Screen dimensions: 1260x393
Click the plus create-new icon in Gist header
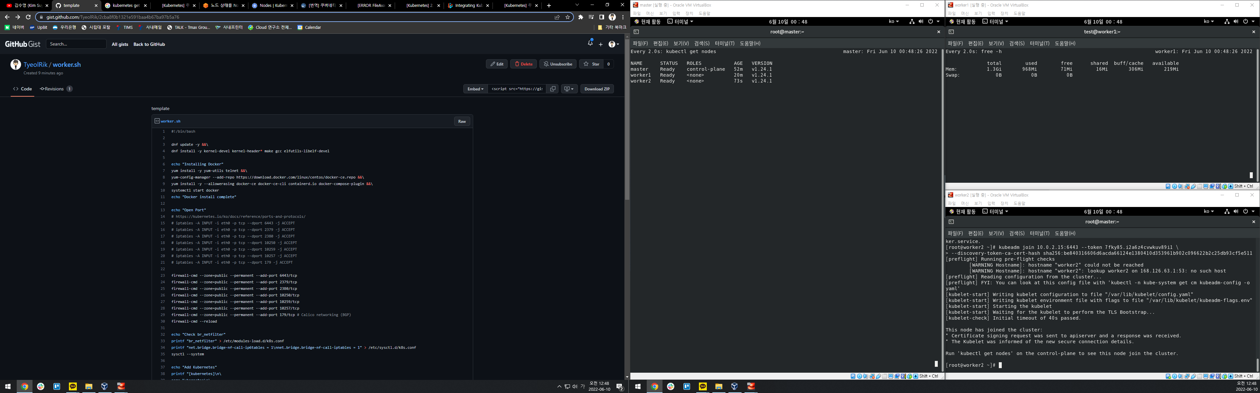click(601, 45)
